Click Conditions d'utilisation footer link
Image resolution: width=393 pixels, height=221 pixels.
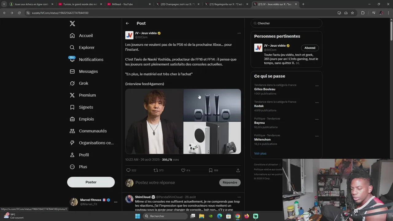tap(266, 165)
